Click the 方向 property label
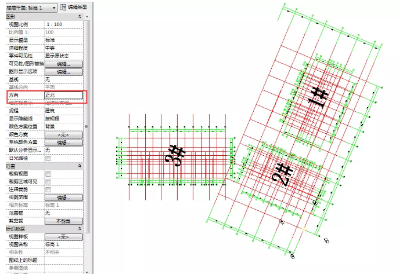The image size is (403, 278). point(13,95)
